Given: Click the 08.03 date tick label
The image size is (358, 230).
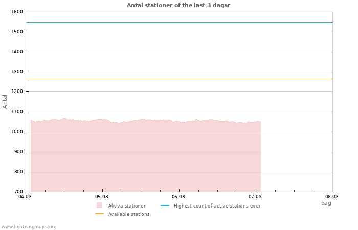Looking at the screenshot, I should [332, 196].
